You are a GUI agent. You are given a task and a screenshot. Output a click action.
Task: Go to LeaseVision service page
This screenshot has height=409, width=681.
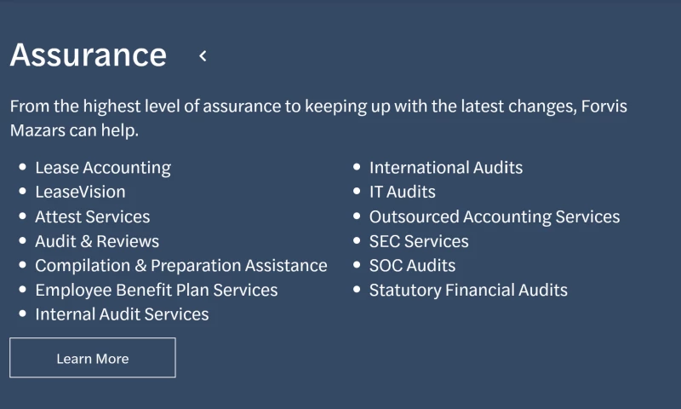coord(80,192)
